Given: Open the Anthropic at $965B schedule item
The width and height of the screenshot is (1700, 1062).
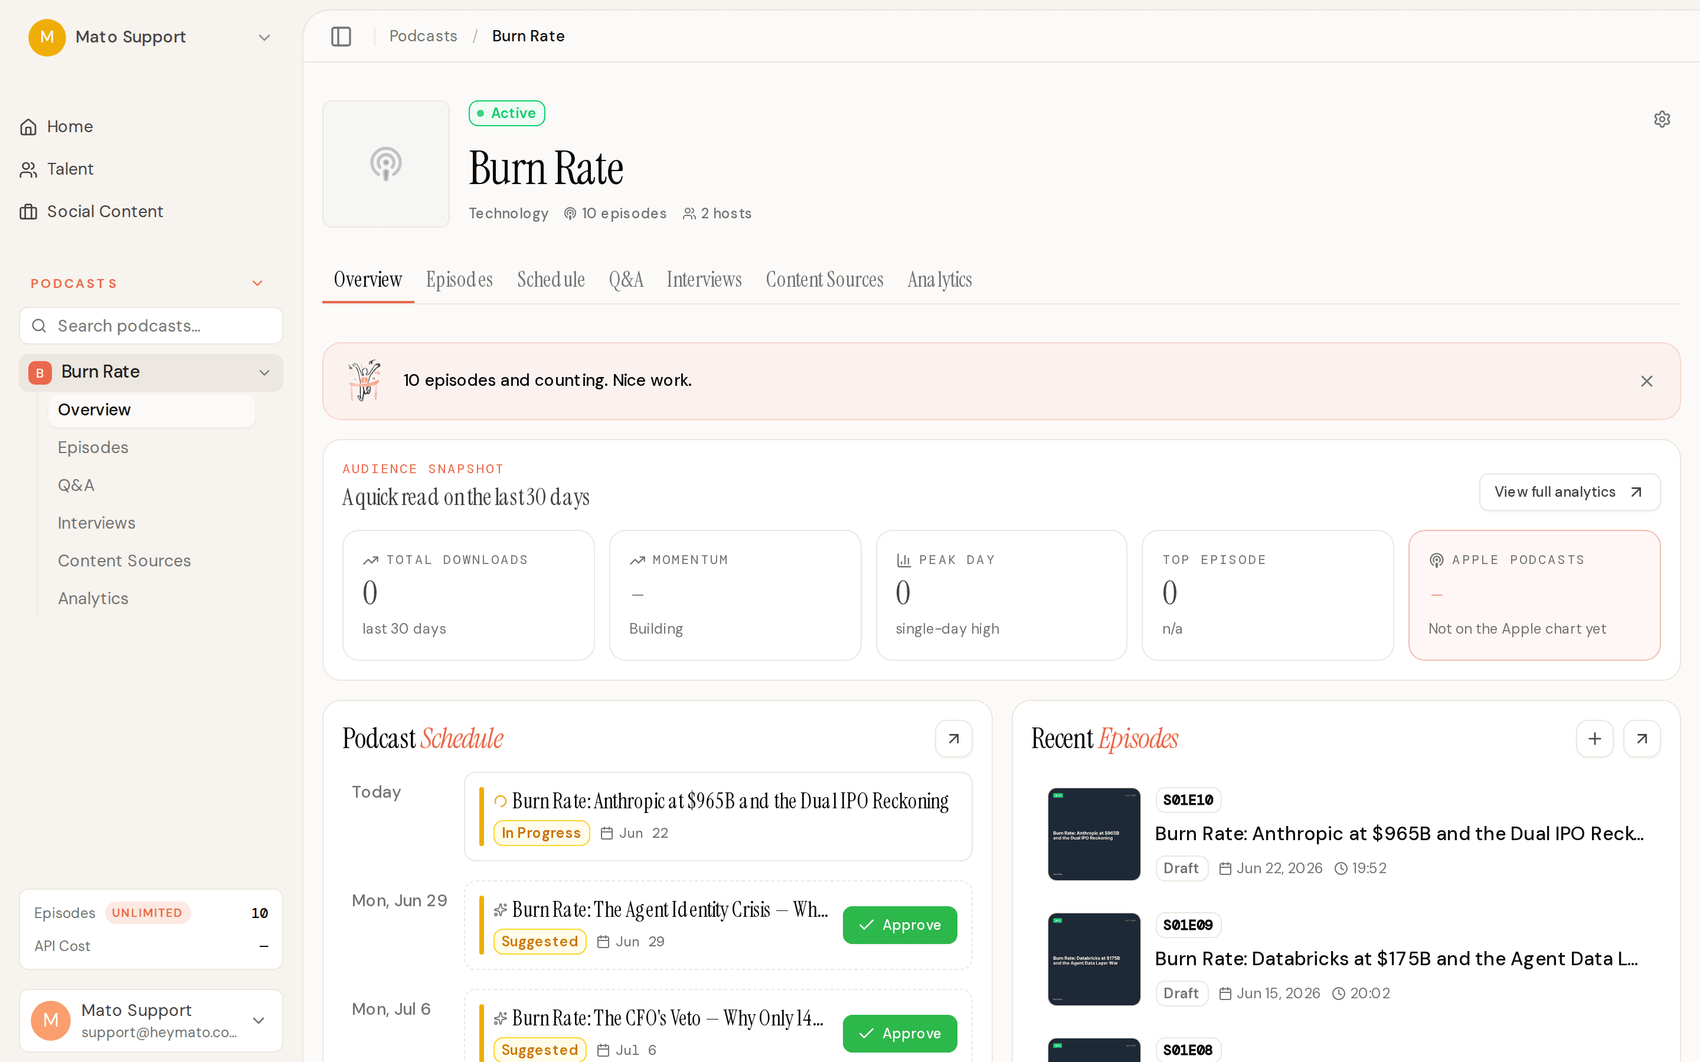Looking at the screenshot, I should coord(718,817).
